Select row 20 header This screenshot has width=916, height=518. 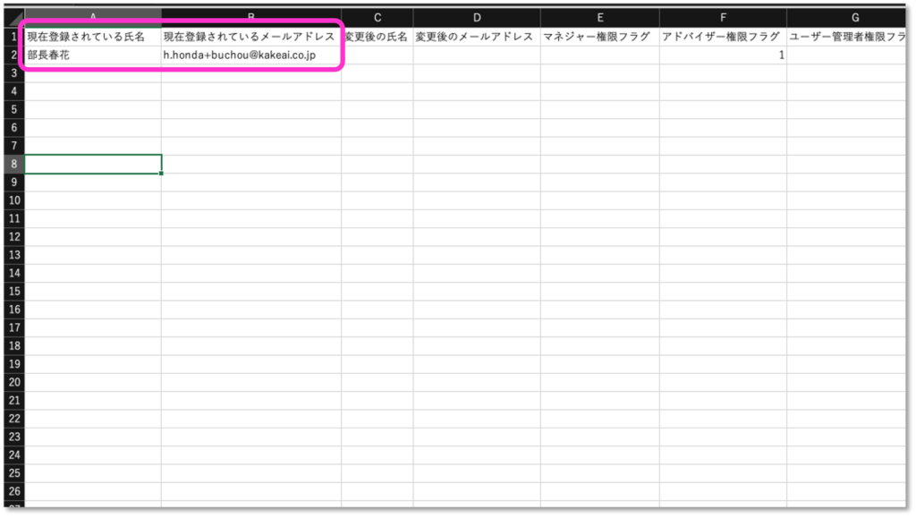(14, 382)
